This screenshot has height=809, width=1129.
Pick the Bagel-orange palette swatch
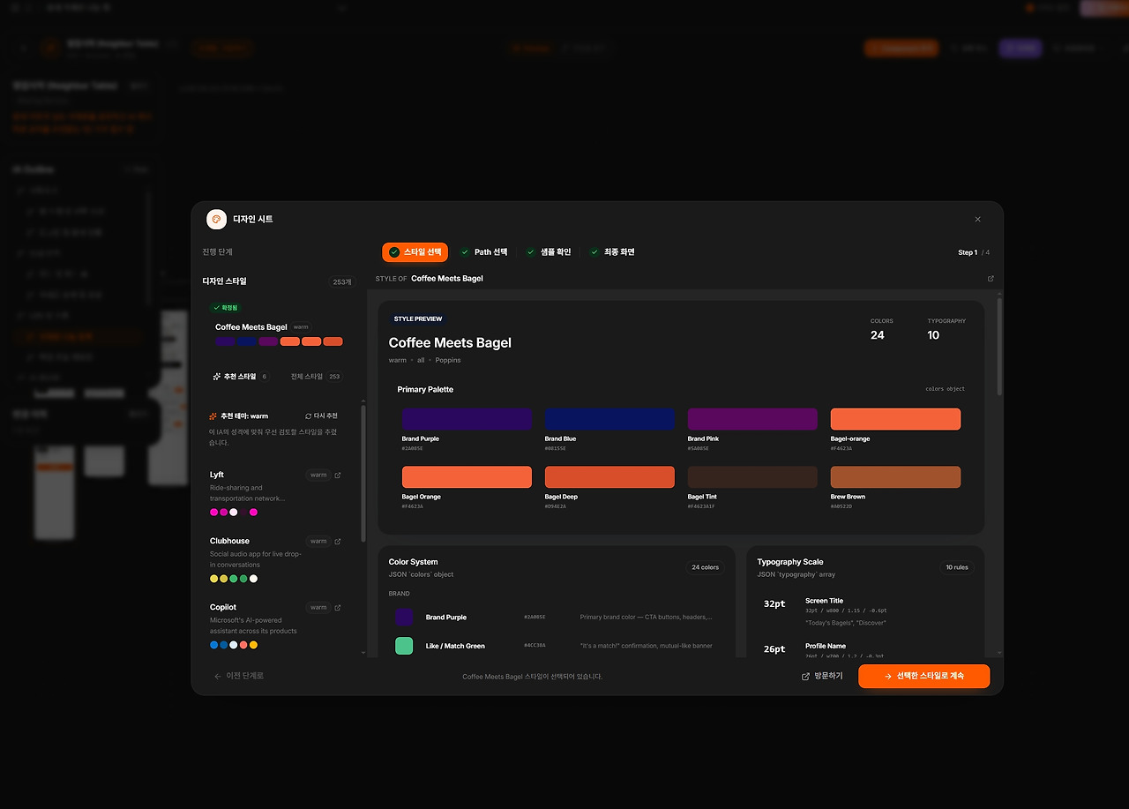click(895, 419)
